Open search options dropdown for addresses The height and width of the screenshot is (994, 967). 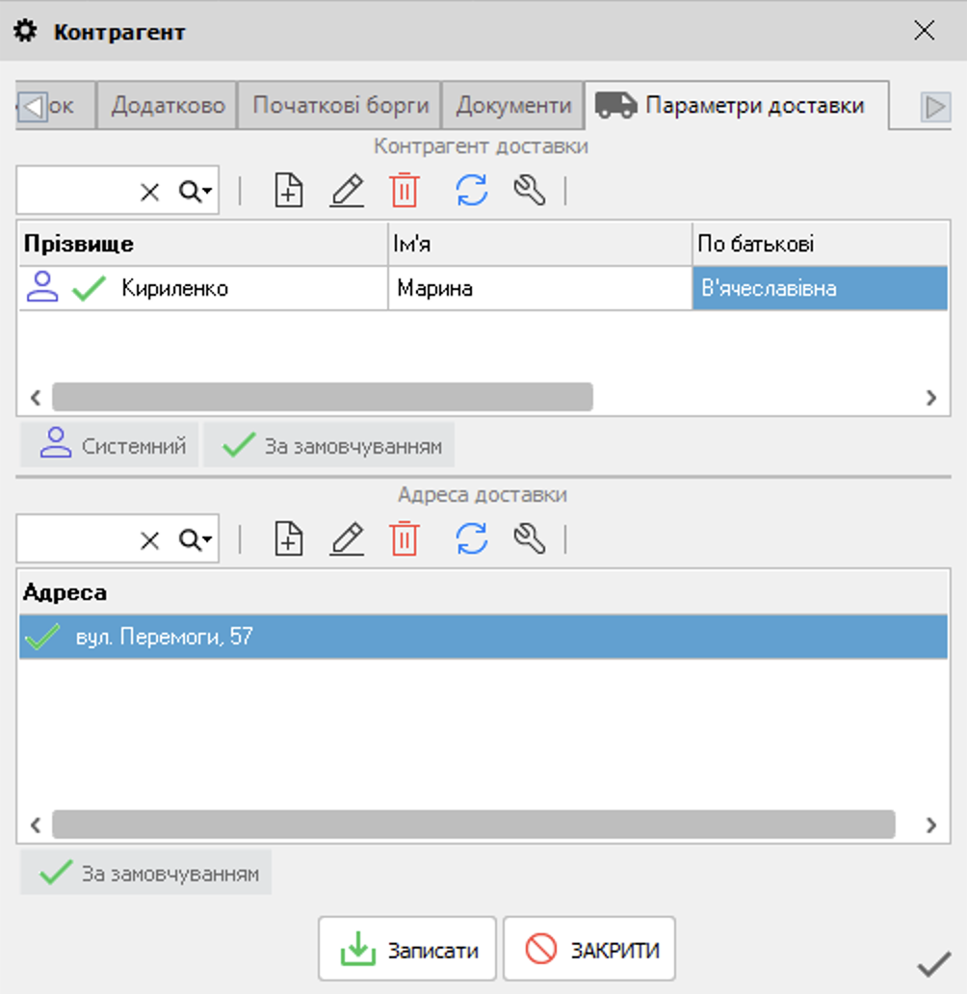tap(195, 539)
